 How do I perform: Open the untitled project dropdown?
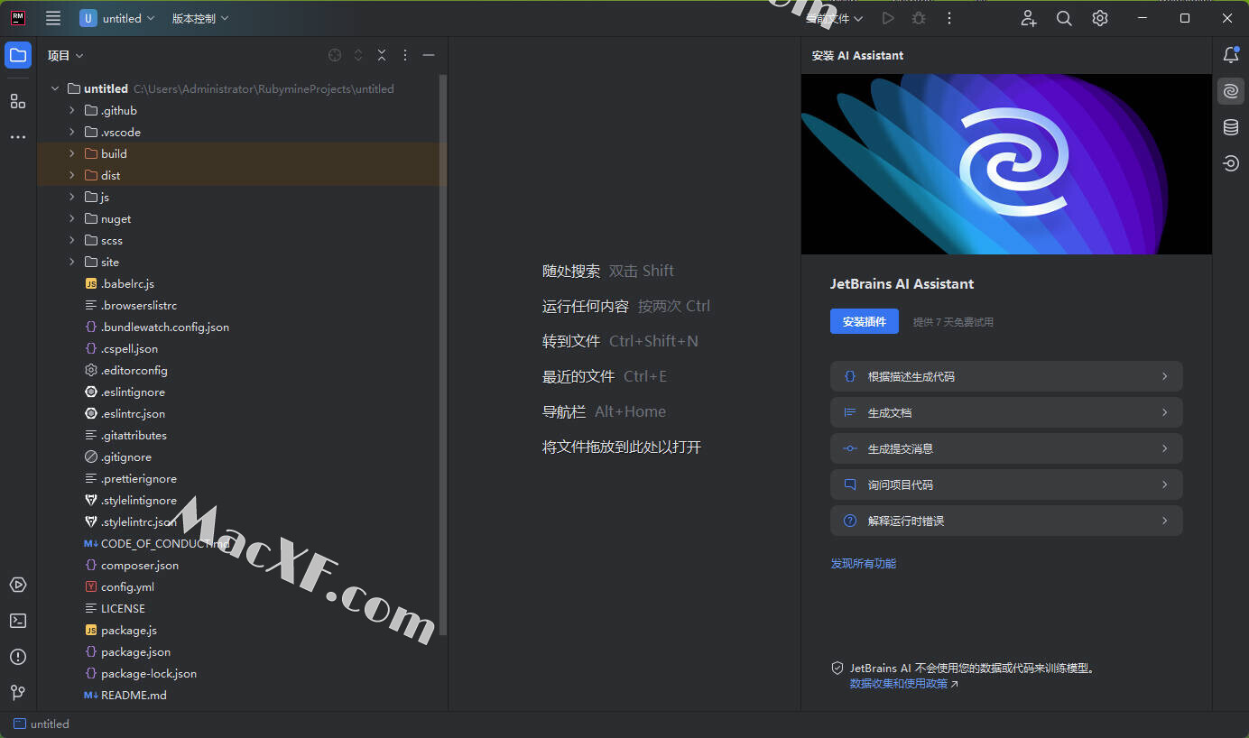pyautogui.click(x=116, y=18)
